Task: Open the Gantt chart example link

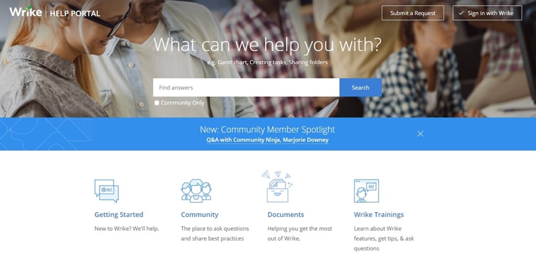Action: click(232, 63)
